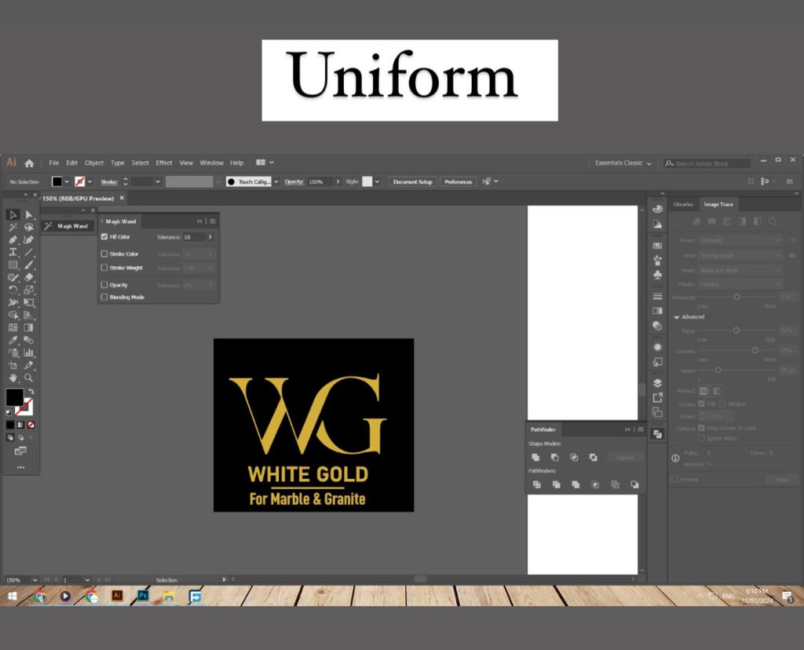The height and width of the screenshot is (650, 804).
Task: Click the Minus Back pathfinder icon
Action: [634, 484]
